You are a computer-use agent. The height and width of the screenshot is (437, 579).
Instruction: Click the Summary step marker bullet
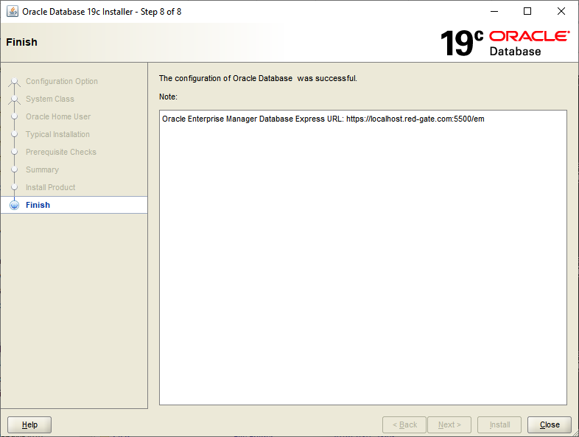[x=15, y=169]
